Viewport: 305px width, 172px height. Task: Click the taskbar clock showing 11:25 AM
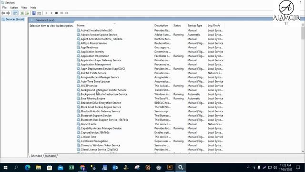click(x=286, y=168)
